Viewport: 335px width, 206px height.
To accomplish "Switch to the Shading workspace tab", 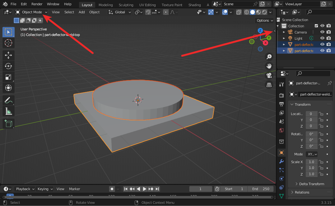I will [x=194, y=5].
